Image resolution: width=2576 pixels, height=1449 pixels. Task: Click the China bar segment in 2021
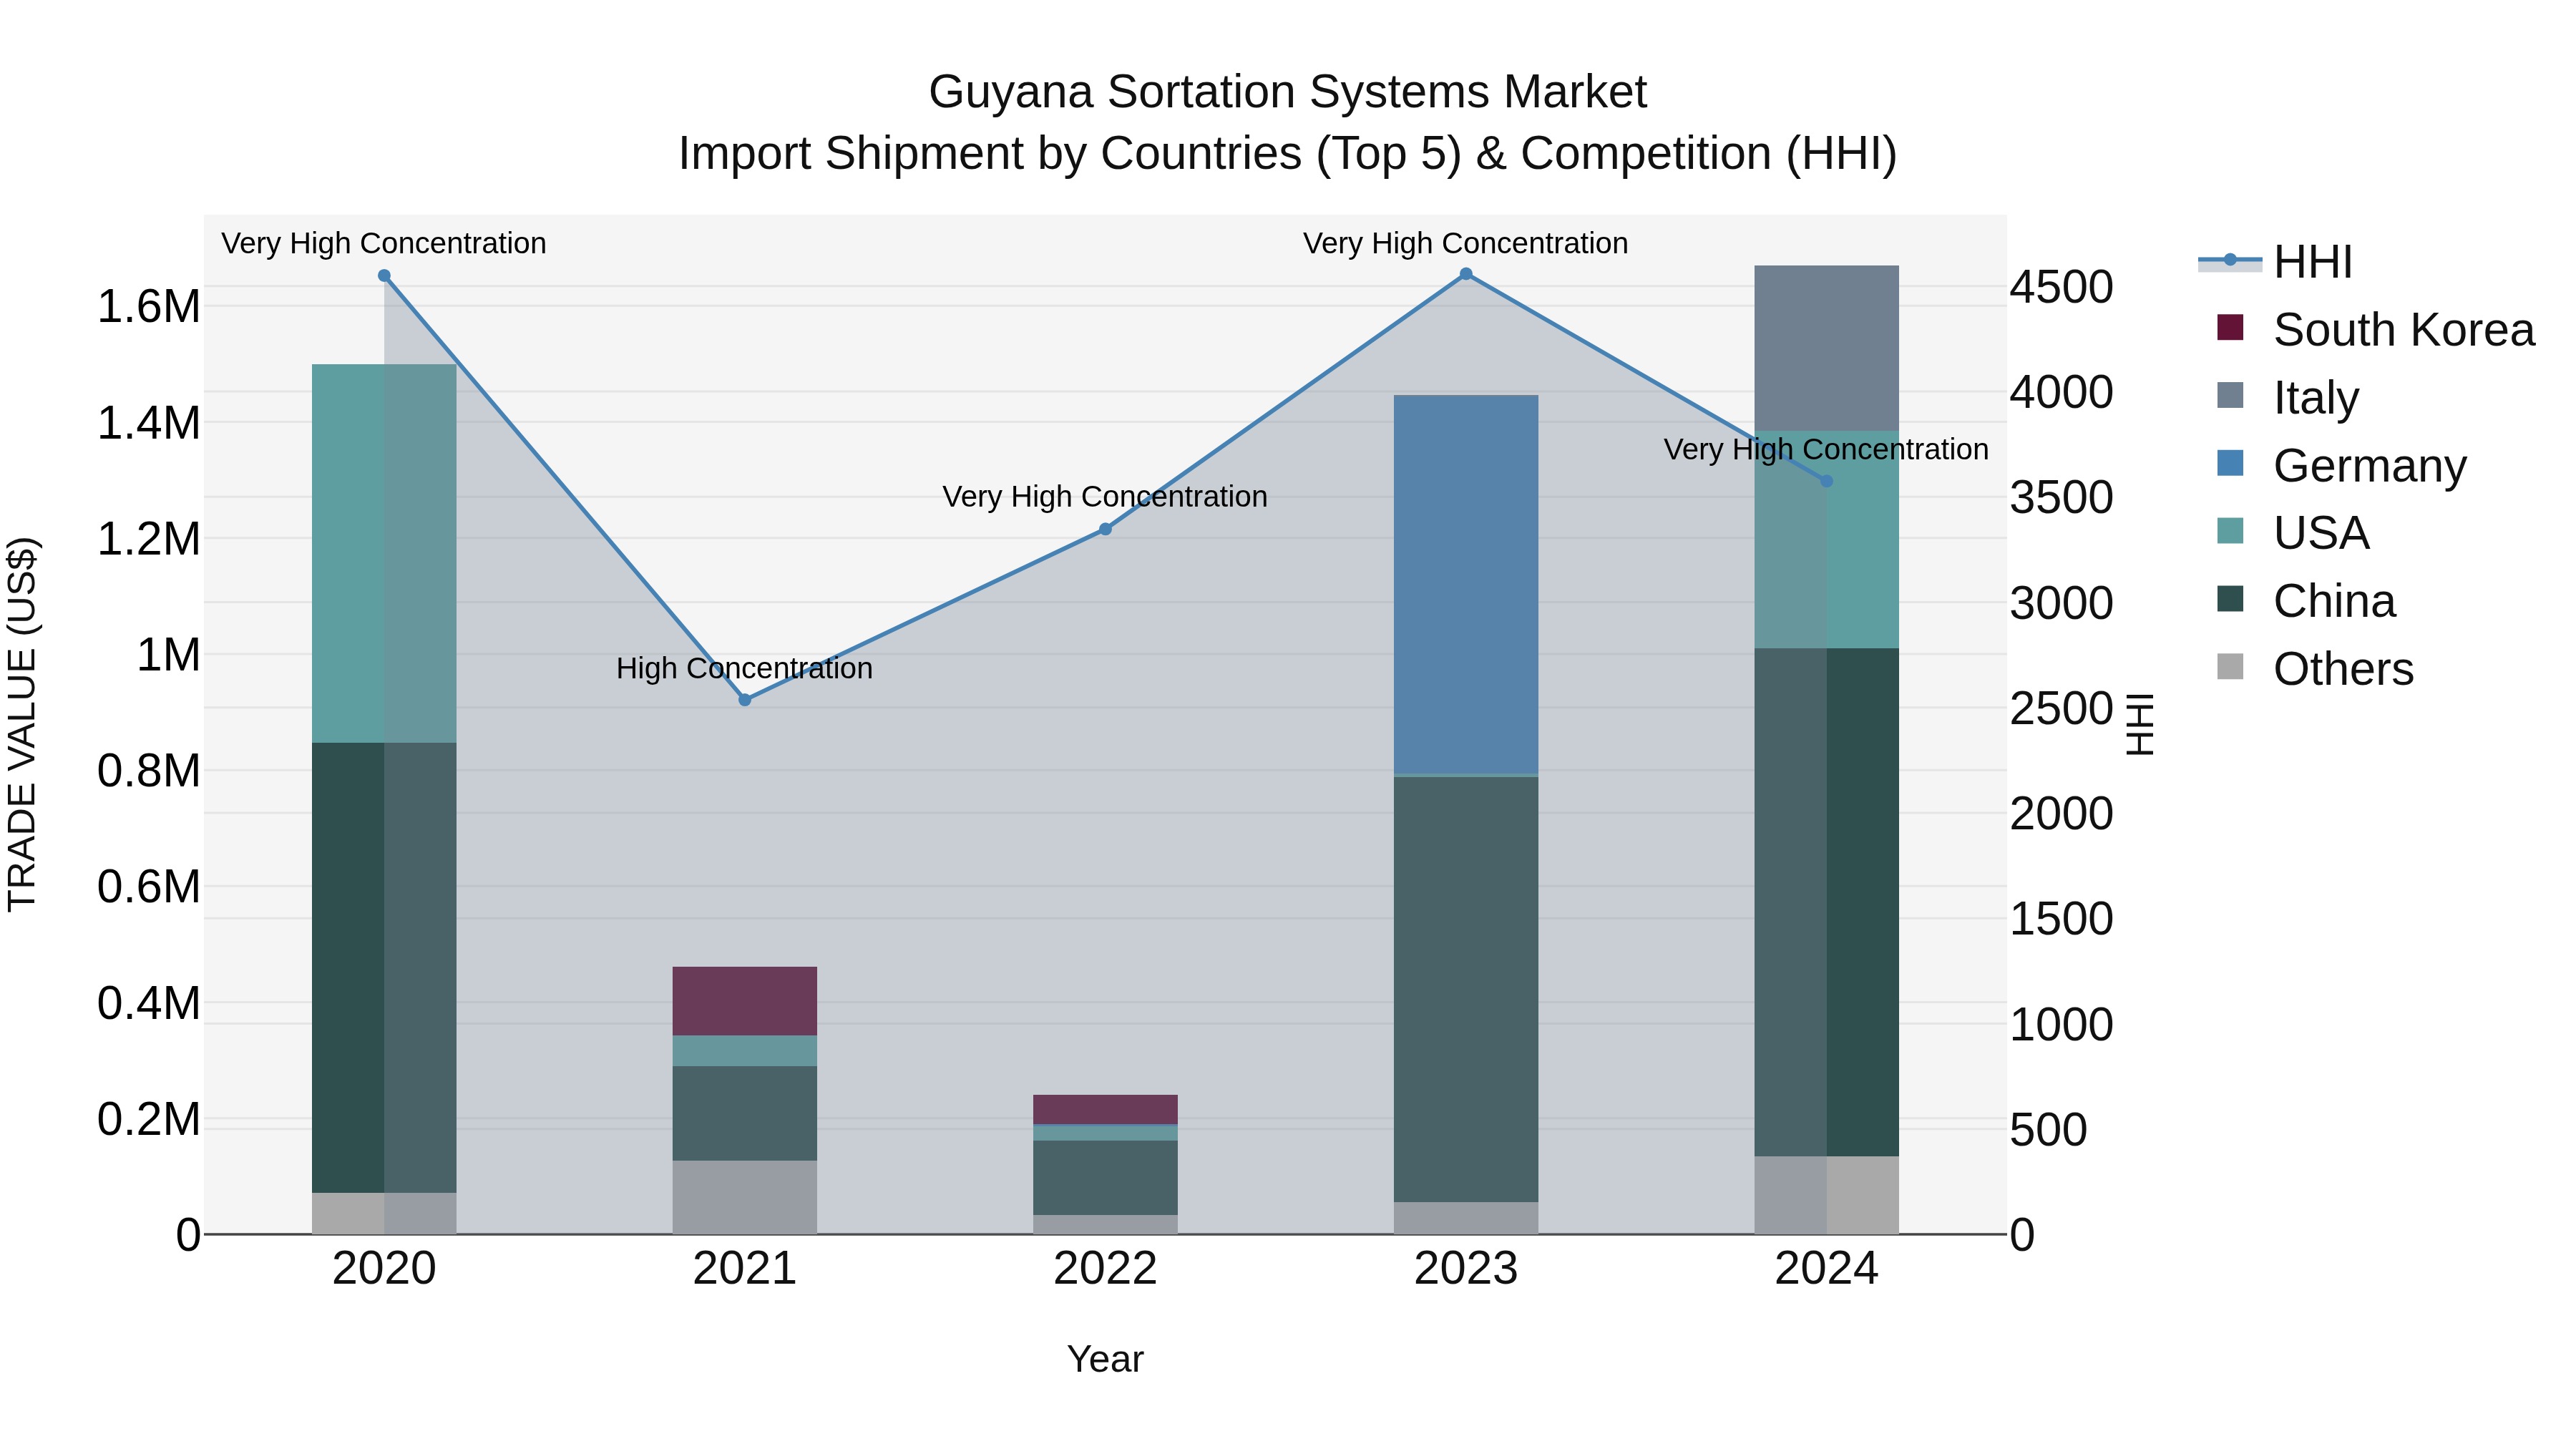(x=745, y=1113)
